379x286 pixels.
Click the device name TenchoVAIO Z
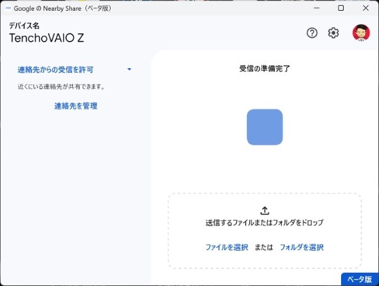pyautogui.click(x=46, y=38)
